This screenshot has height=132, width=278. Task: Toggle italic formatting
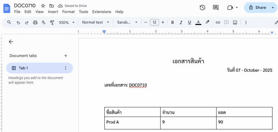click(x=181, y=23)
